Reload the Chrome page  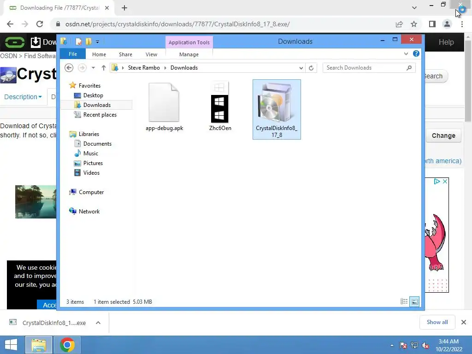pos(40,24)
